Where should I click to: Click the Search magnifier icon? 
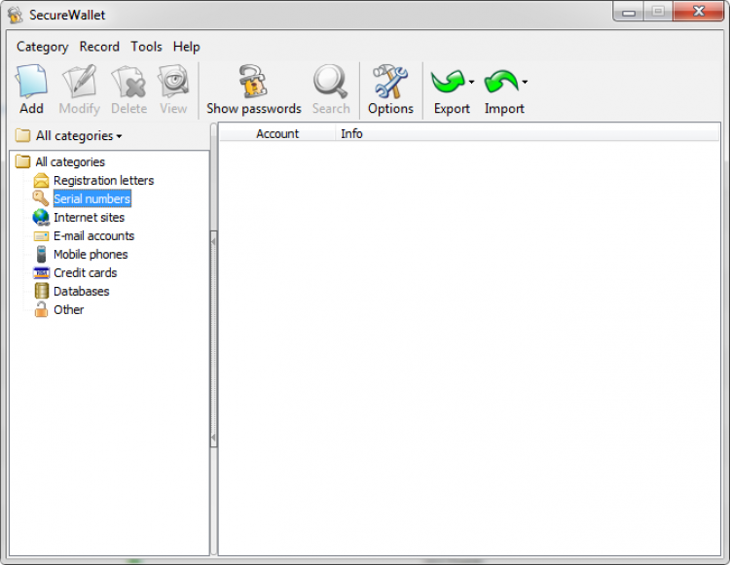pos(331,82)
